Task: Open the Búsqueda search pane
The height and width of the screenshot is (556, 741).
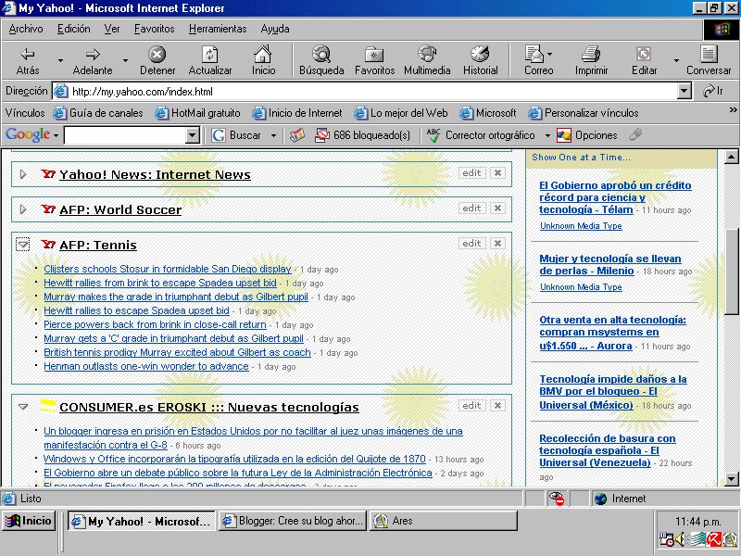Action: point(321,60)
